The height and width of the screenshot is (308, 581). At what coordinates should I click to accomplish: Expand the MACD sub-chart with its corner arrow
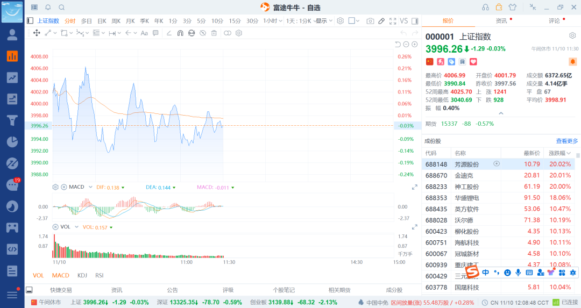[415, 187]
